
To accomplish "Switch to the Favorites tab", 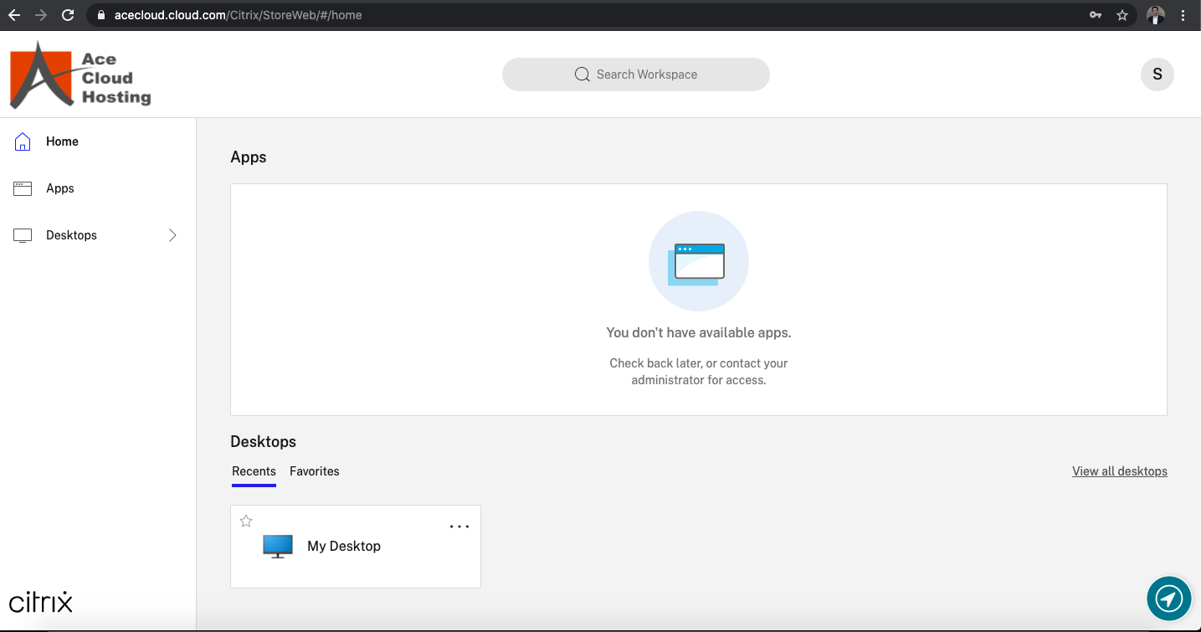I will pos(314,471).
